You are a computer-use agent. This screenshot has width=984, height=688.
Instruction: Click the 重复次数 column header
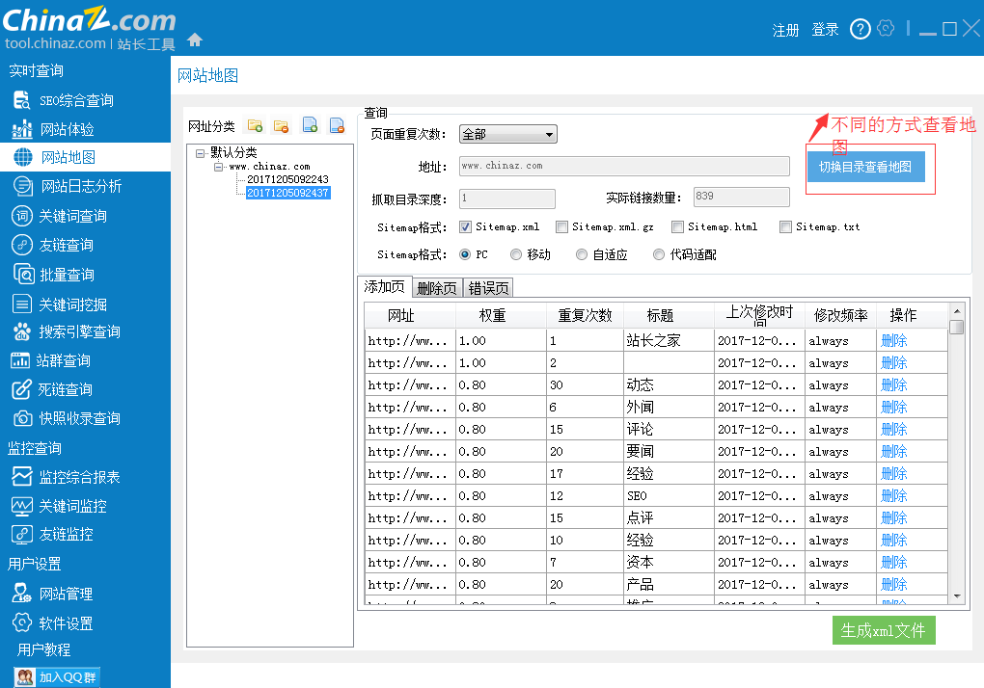[585, 315]
